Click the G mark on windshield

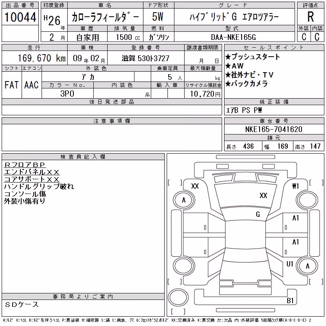point(258,214)
